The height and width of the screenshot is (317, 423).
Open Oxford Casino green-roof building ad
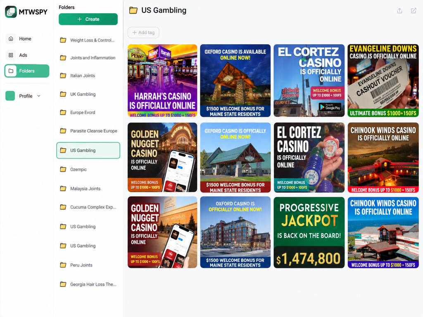coord(235,157)
